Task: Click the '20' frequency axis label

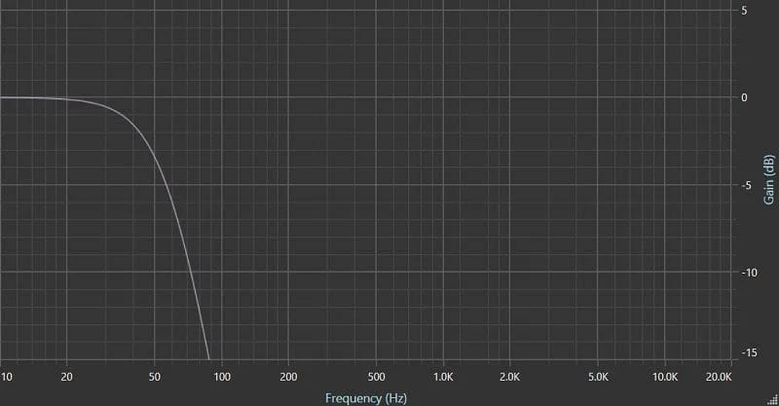Action: (66, 377)
